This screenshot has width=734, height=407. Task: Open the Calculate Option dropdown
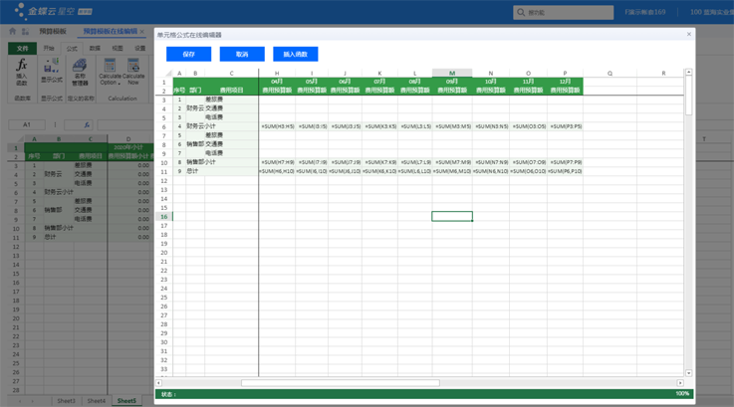click(x=110, y=72)
